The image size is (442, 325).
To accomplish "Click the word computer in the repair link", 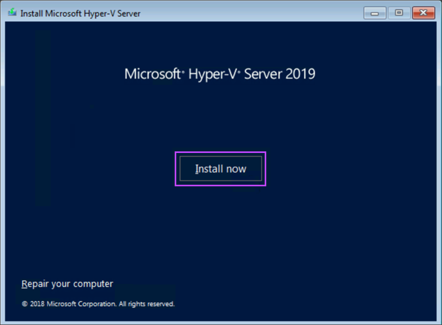I will pyautogui.click(x=93, y=284).
